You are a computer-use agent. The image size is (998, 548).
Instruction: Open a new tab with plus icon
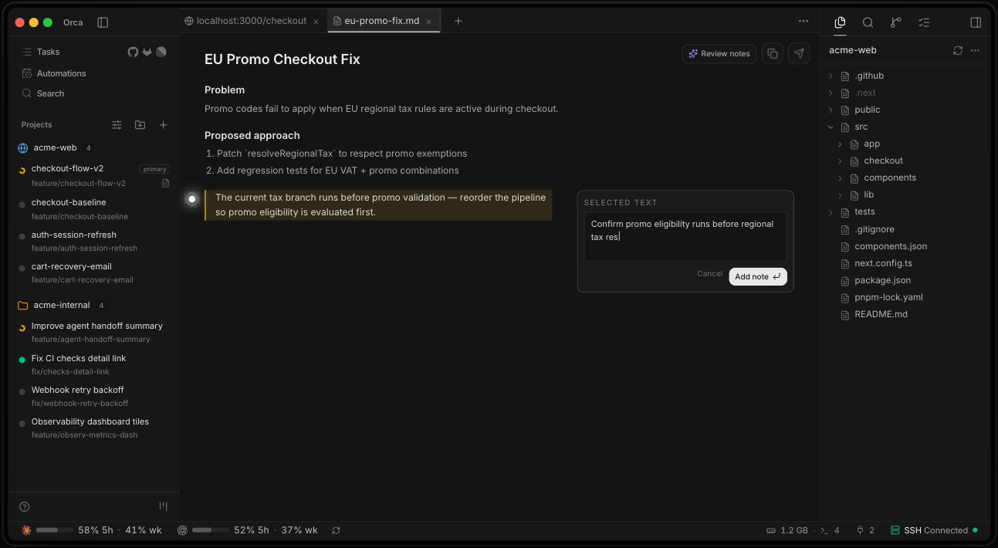click(458, 21)
